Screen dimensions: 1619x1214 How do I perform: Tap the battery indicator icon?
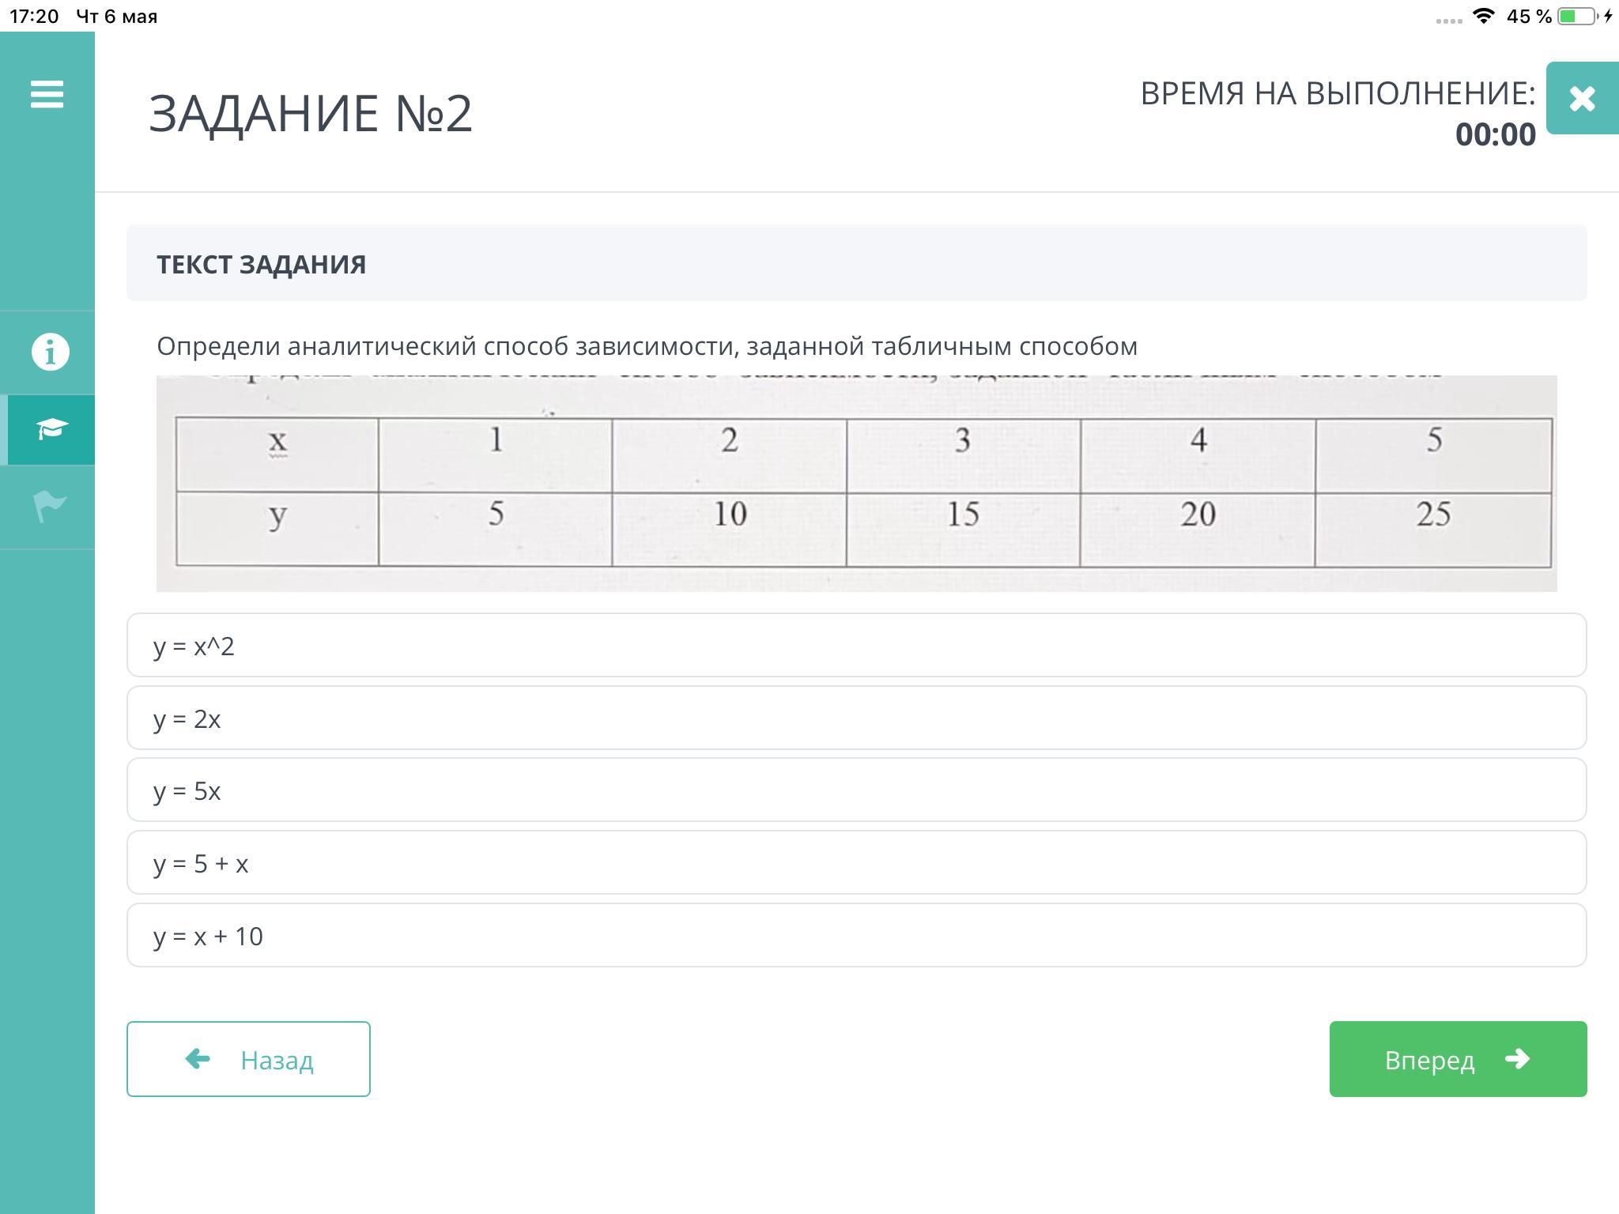1577,16
